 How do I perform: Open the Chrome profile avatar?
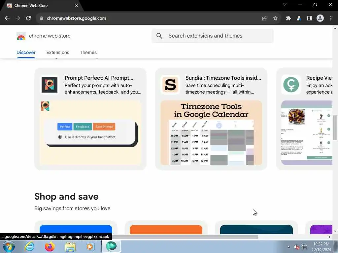click(x=320, y=18)
